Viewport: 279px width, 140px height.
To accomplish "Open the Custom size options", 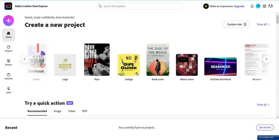I will pos(237,24).
